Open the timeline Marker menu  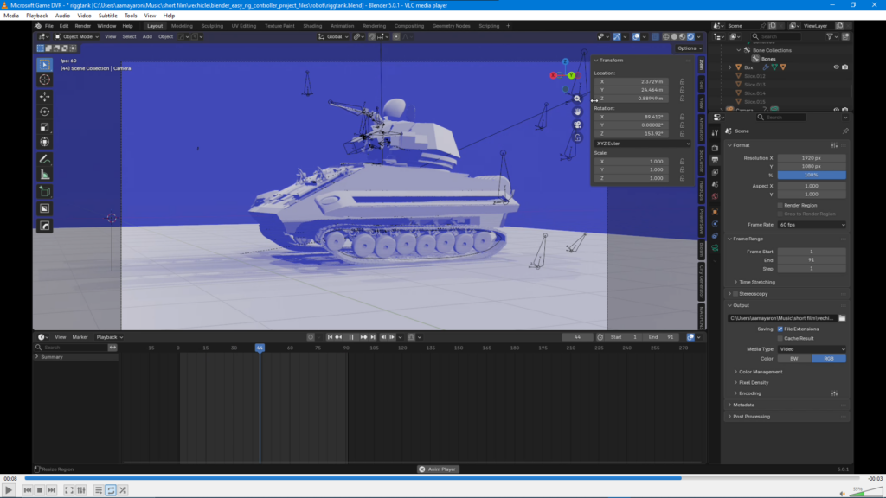[x=80, y=338]
